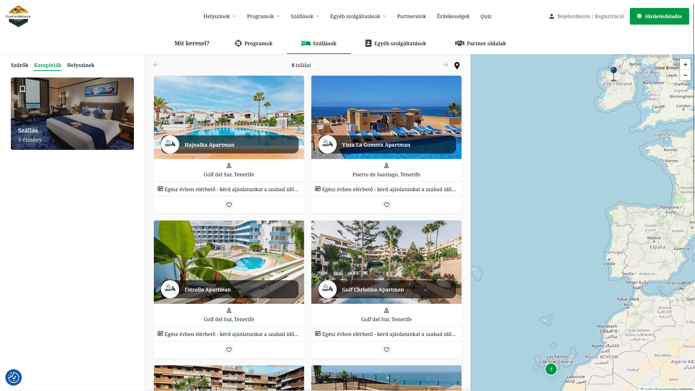Favorite the Vista La Gomera Apartman listing
The image size is (695, 391).
387,205
